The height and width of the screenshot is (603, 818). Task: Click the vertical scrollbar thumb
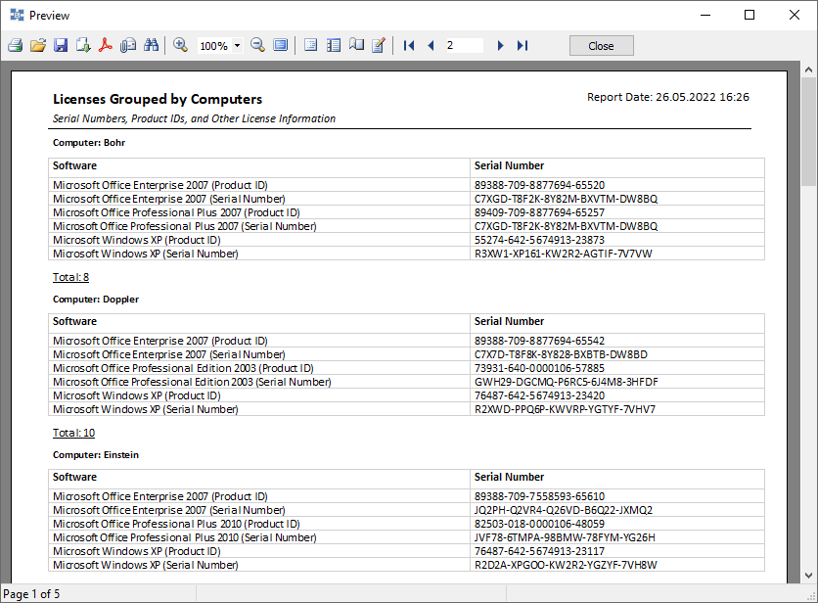point(808,131)
